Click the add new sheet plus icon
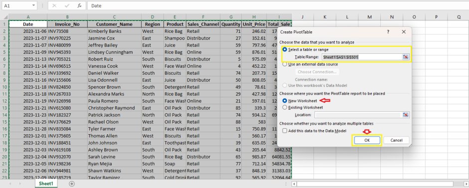 71,184
